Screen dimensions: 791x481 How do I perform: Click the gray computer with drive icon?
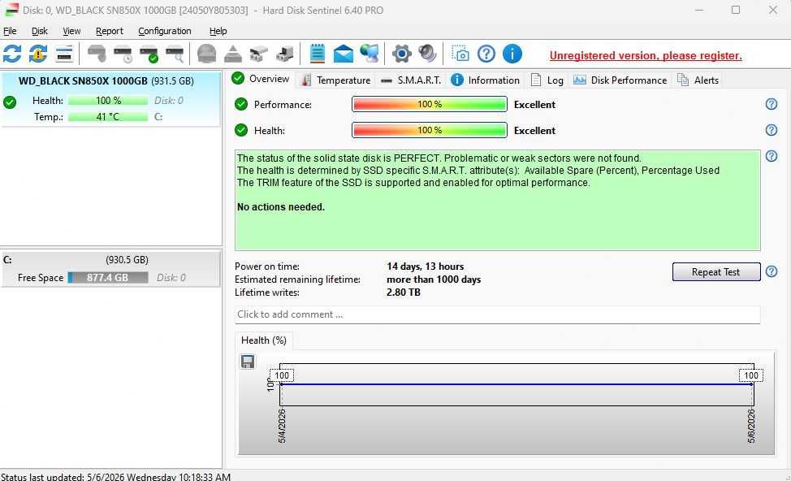click(x=285, y=54)
